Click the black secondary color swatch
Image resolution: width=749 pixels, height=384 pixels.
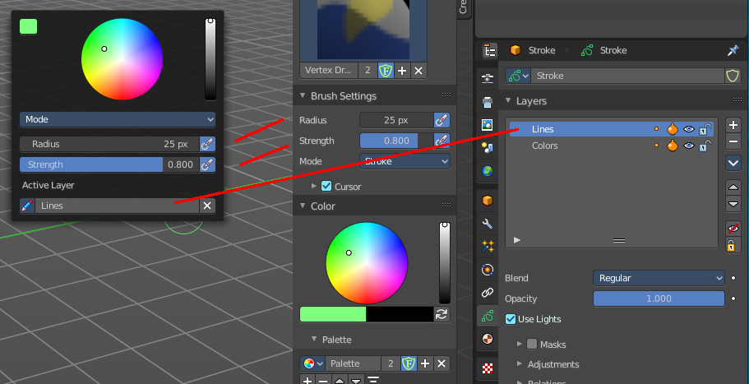click(x=400, y=314)
